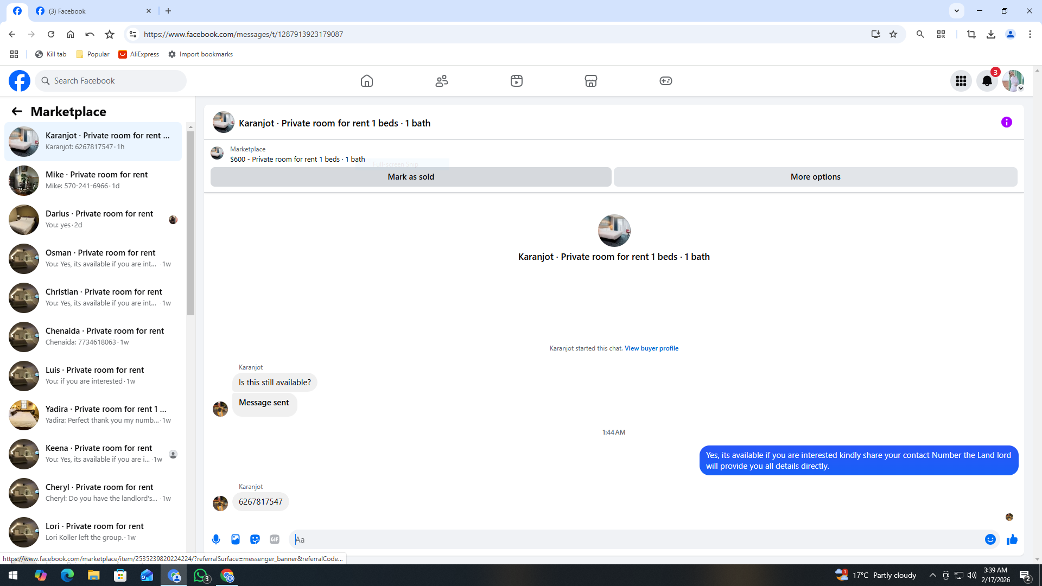Click the address bar URL

[243, 34]
